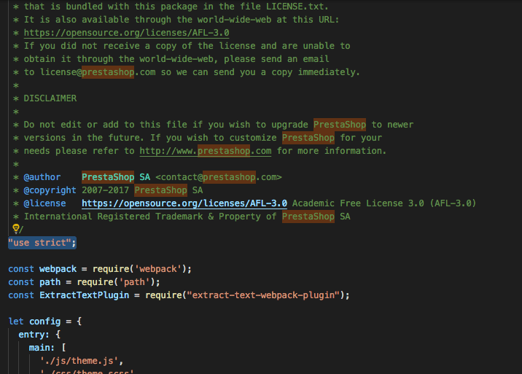Click contact@prestashop.com email text
522x374 pixels.
point(219,177)
